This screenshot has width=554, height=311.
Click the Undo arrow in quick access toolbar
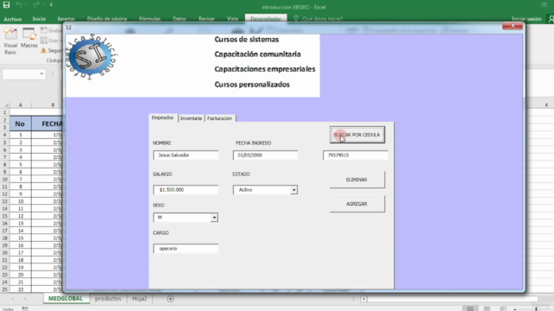click(19, 5)
